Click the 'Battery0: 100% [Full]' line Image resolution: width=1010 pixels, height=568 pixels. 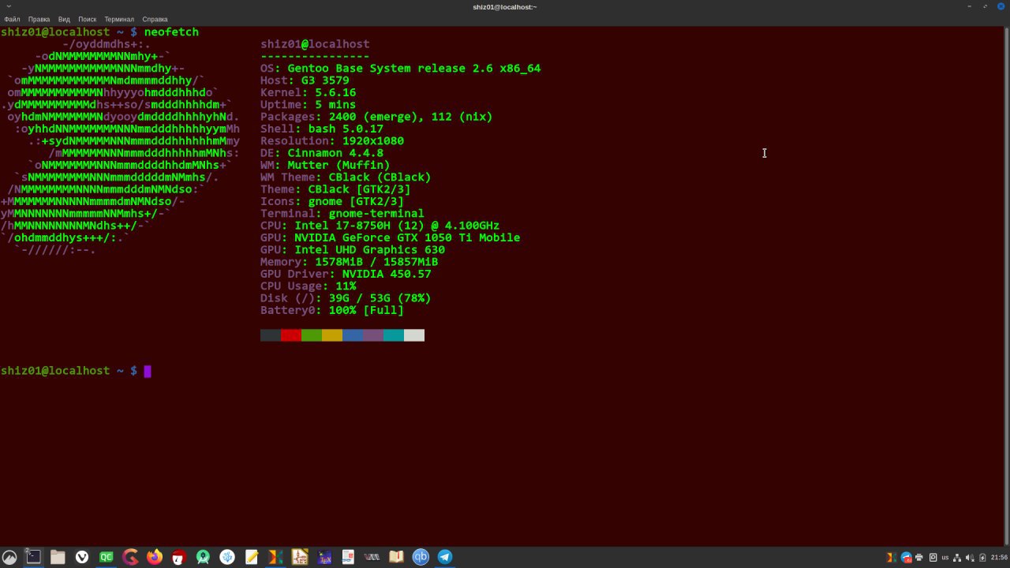332,311
